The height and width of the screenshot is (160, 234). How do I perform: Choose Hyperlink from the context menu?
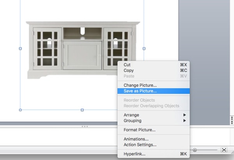(135, 154)
